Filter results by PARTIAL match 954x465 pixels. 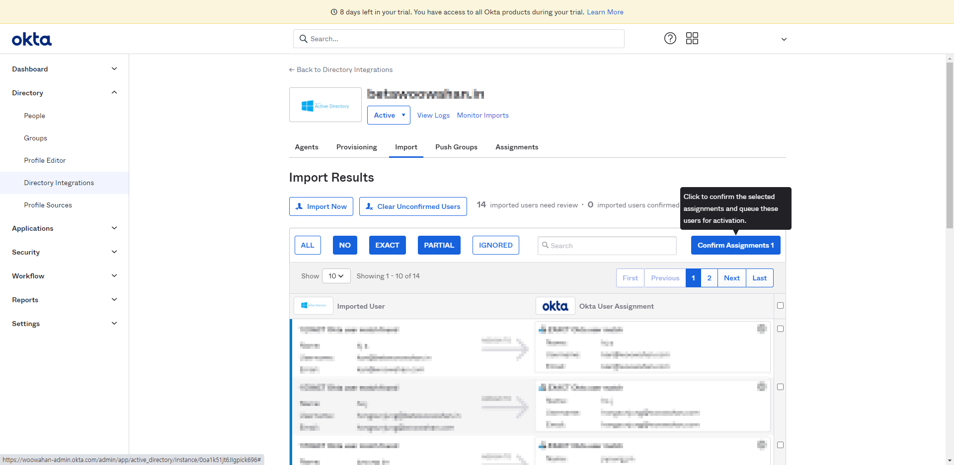coord(439,245)
